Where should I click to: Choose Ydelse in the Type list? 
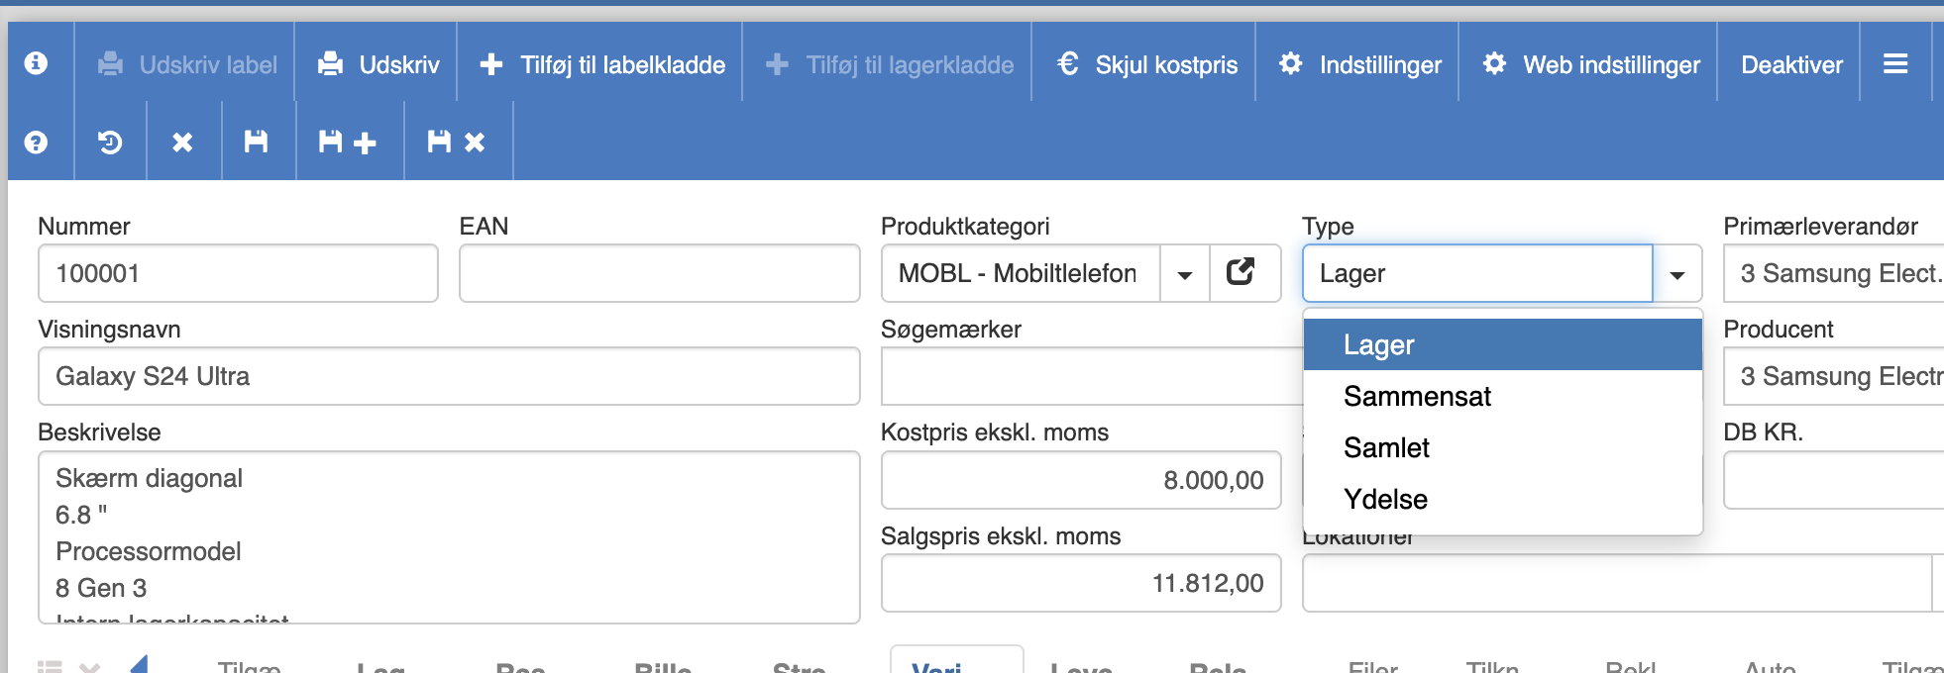pyautogui.click(x=1385, y=500)
